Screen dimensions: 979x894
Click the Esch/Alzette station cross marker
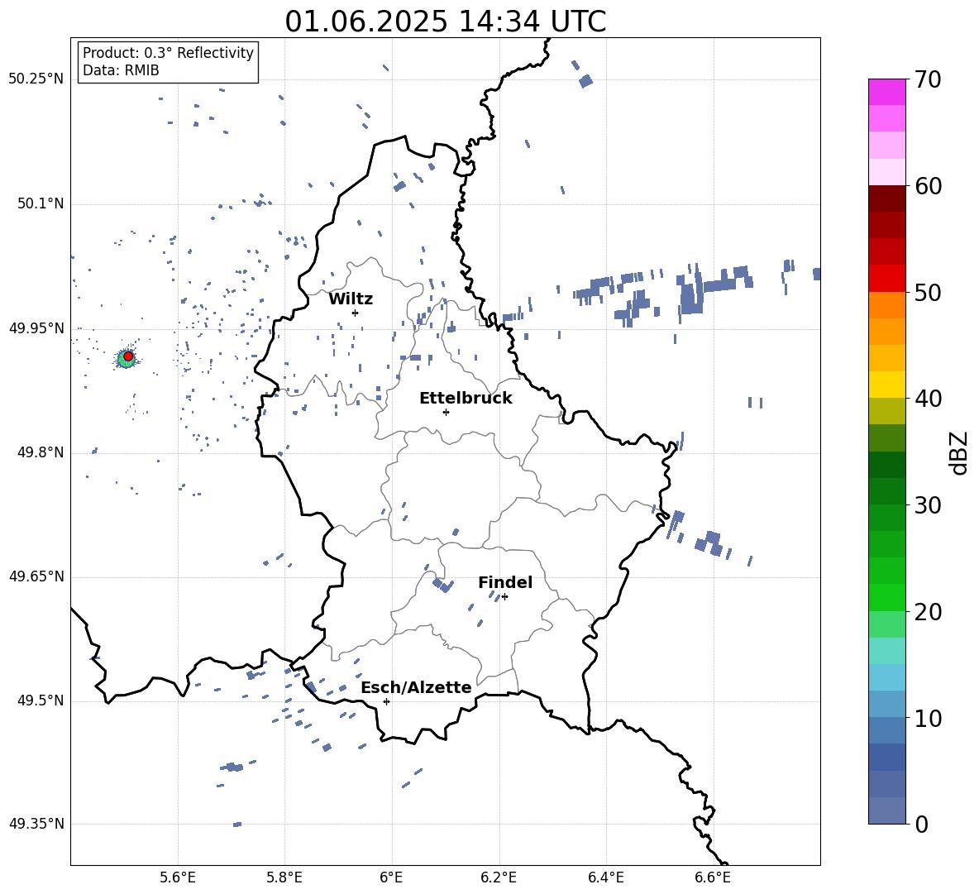pyautogui.click(x=386, y=701)
